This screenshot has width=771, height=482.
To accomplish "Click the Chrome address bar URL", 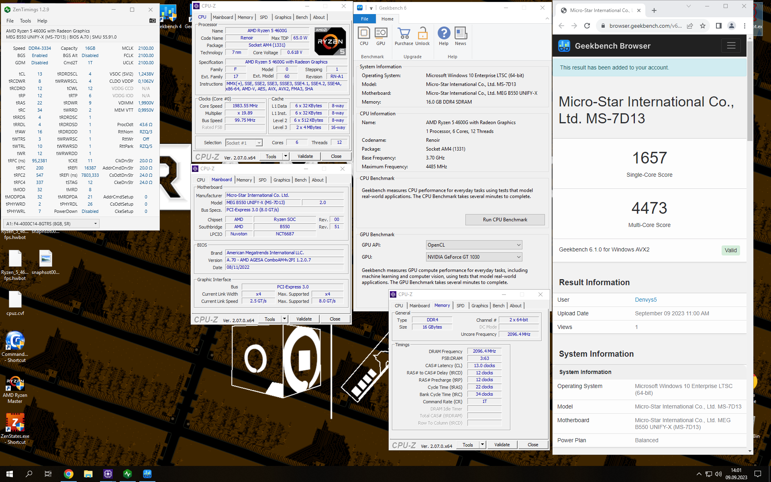I will (645, 26).
